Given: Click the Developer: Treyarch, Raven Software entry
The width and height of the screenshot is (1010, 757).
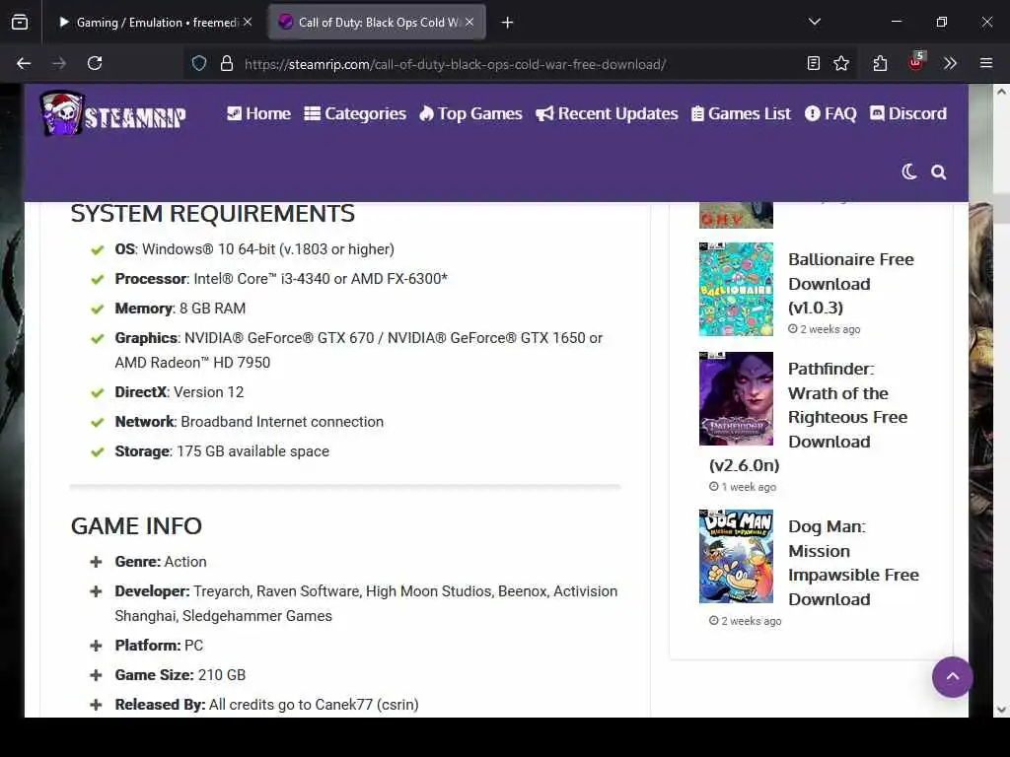Looking at the screenshot, I should [366, 603].
